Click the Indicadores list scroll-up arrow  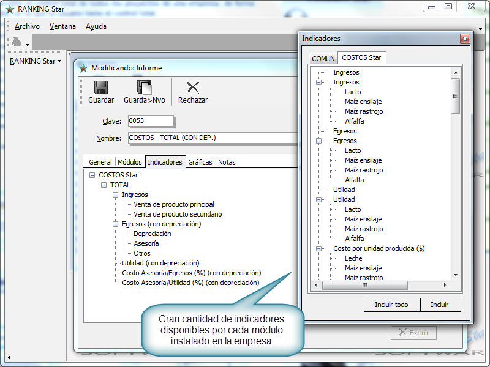click(456, 73)
